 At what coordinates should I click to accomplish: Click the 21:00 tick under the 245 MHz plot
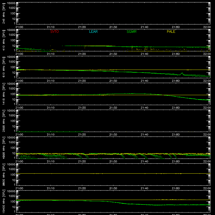[x=19, y=27]
